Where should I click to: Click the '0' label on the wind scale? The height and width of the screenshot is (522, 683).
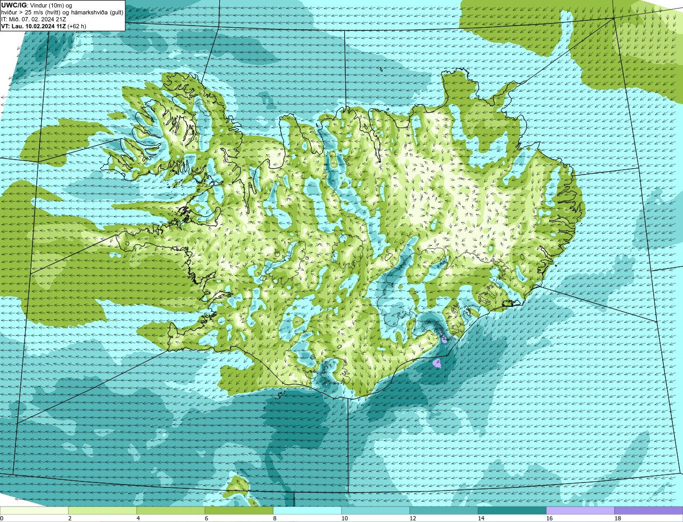[2, 518]
